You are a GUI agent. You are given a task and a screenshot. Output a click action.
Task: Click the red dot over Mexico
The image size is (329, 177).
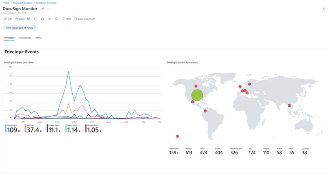click(193, 102)
